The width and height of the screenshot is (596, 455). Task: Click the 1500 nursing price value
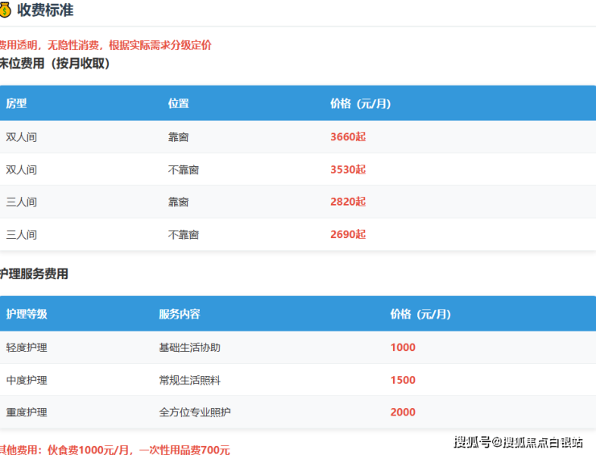(x=403, y=380)
